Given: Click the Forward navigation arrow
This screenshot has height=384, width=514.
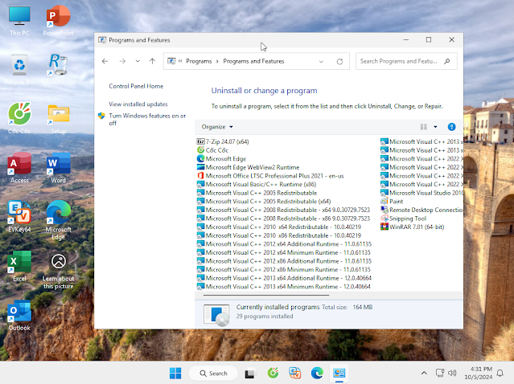Looking at the screenshot, I should tap(122, 61).
